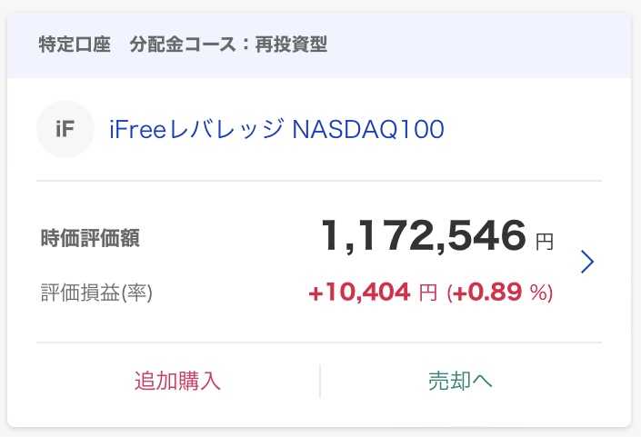Select the 時価評価額 label

point(90,238)
